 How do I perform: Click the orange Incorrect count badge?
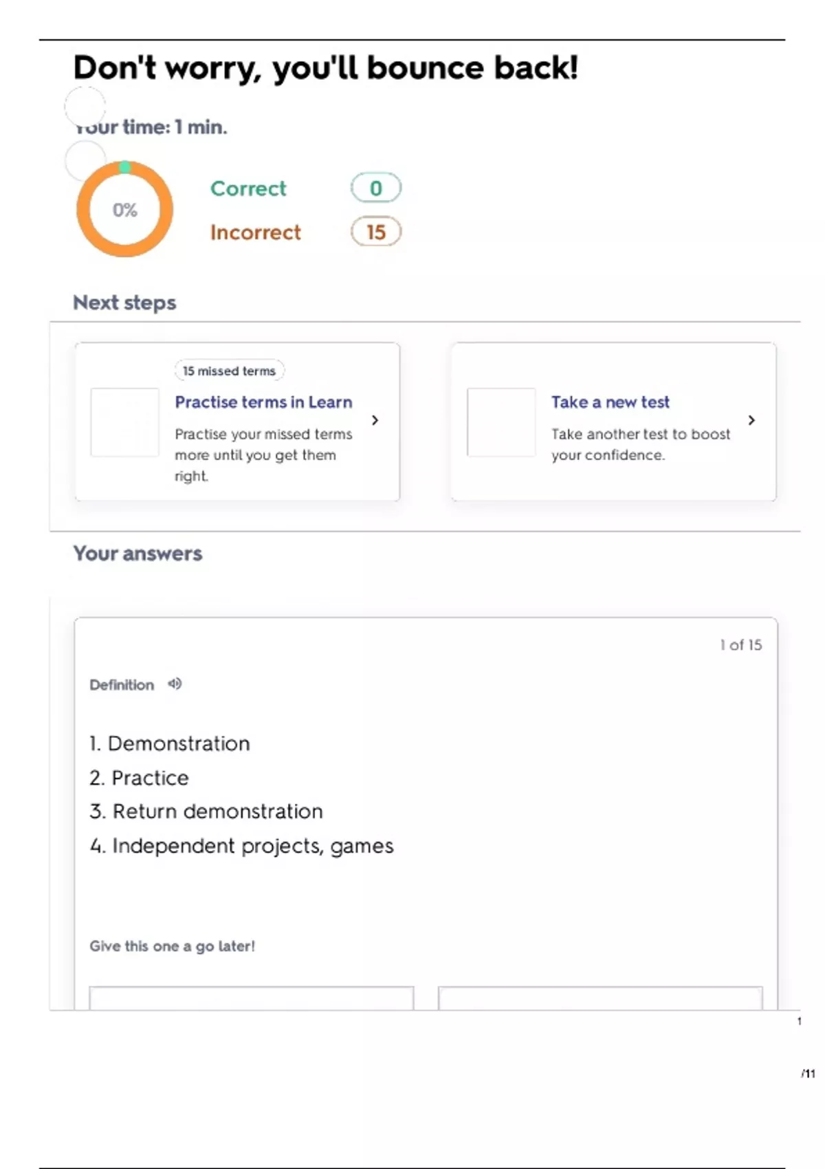click(376, 232)
